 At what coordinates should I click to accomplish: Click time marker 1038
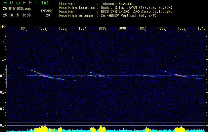tap(162, 28)
